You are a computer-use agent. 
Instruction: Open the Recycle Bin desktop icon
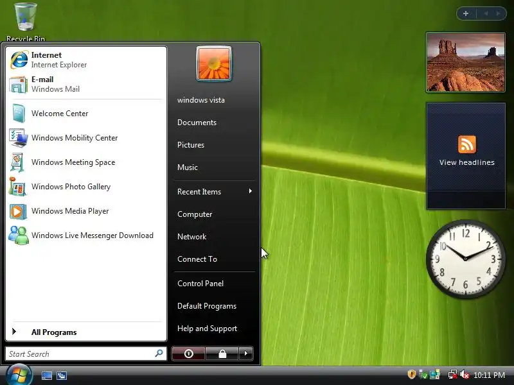26,22
